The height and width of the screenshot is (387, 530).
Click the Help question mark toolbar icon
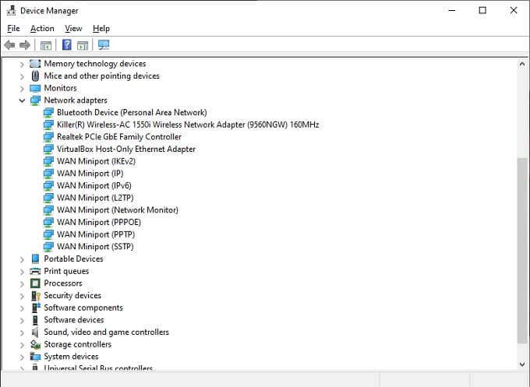(67, 44)
